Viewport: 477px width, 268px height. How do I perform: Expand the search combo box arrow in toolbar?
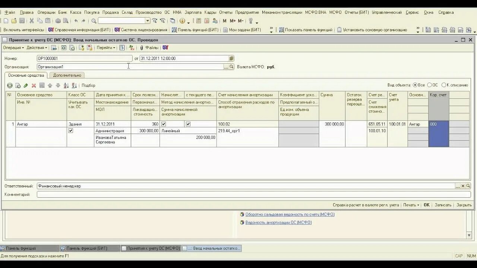pyautogui.click(x=148, y=21)
